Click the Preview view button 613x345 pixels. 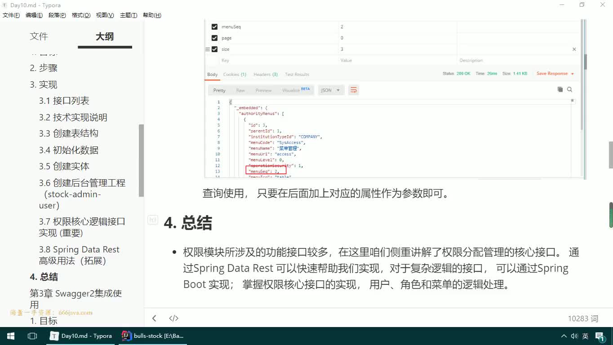(263, 90)
